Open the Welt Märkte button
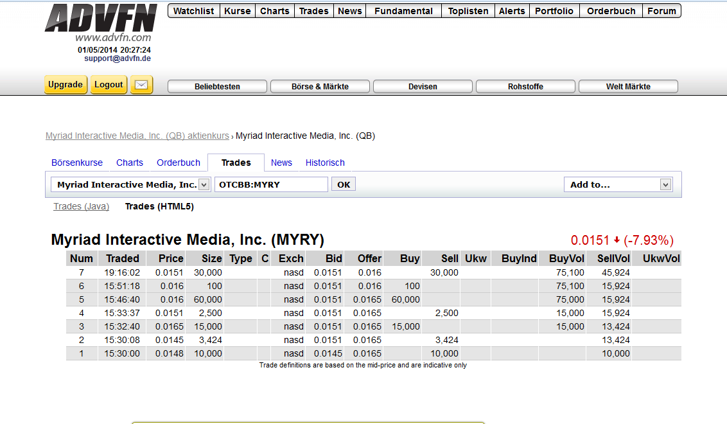This screenshot has height=424, width=727. tap(628, 86)
